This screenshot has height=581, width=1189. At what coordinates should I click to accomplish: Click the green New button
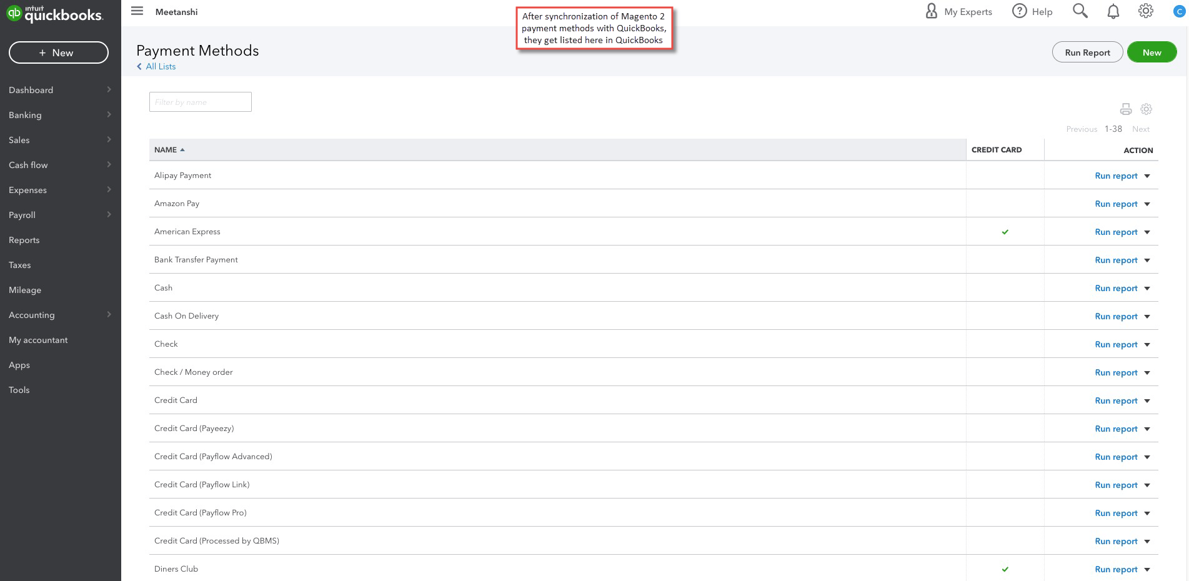[x=1152, y=52]
